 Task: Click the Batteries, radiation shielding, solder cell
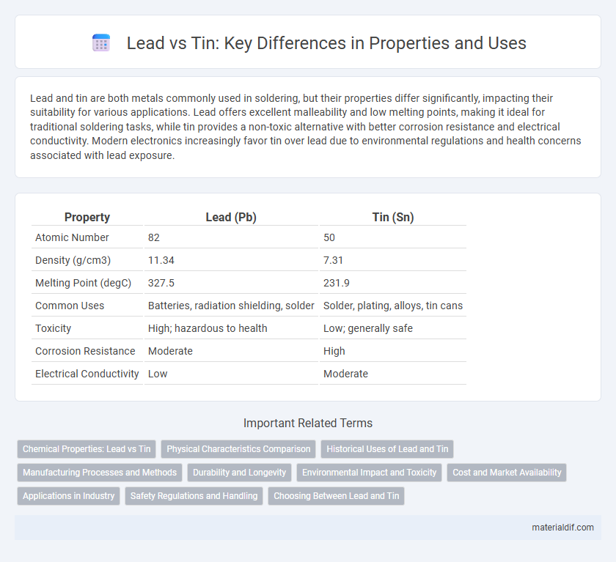(x=231, y=306)
